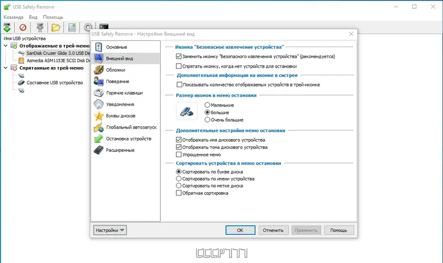Click the Внешний вид monitor icon
The image size is (443, 263).
pos(99,58)
